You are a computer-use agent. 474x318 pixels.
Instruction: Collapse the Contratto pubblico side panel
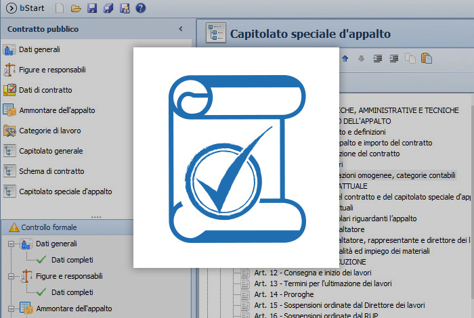coord(180,29)
